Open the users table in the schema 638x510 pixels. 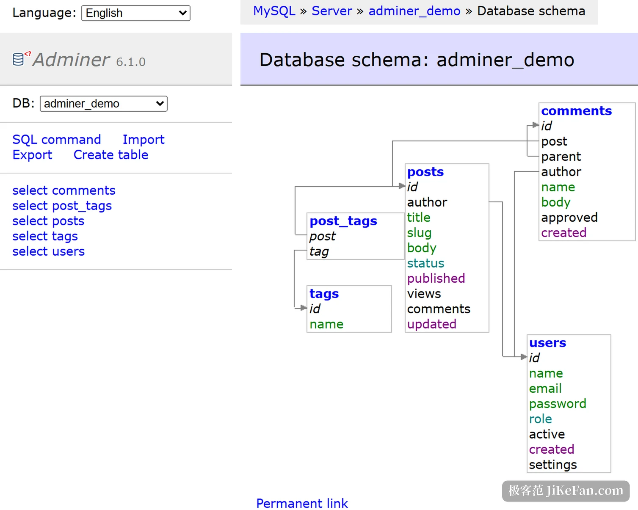click(x=548, y=343)
